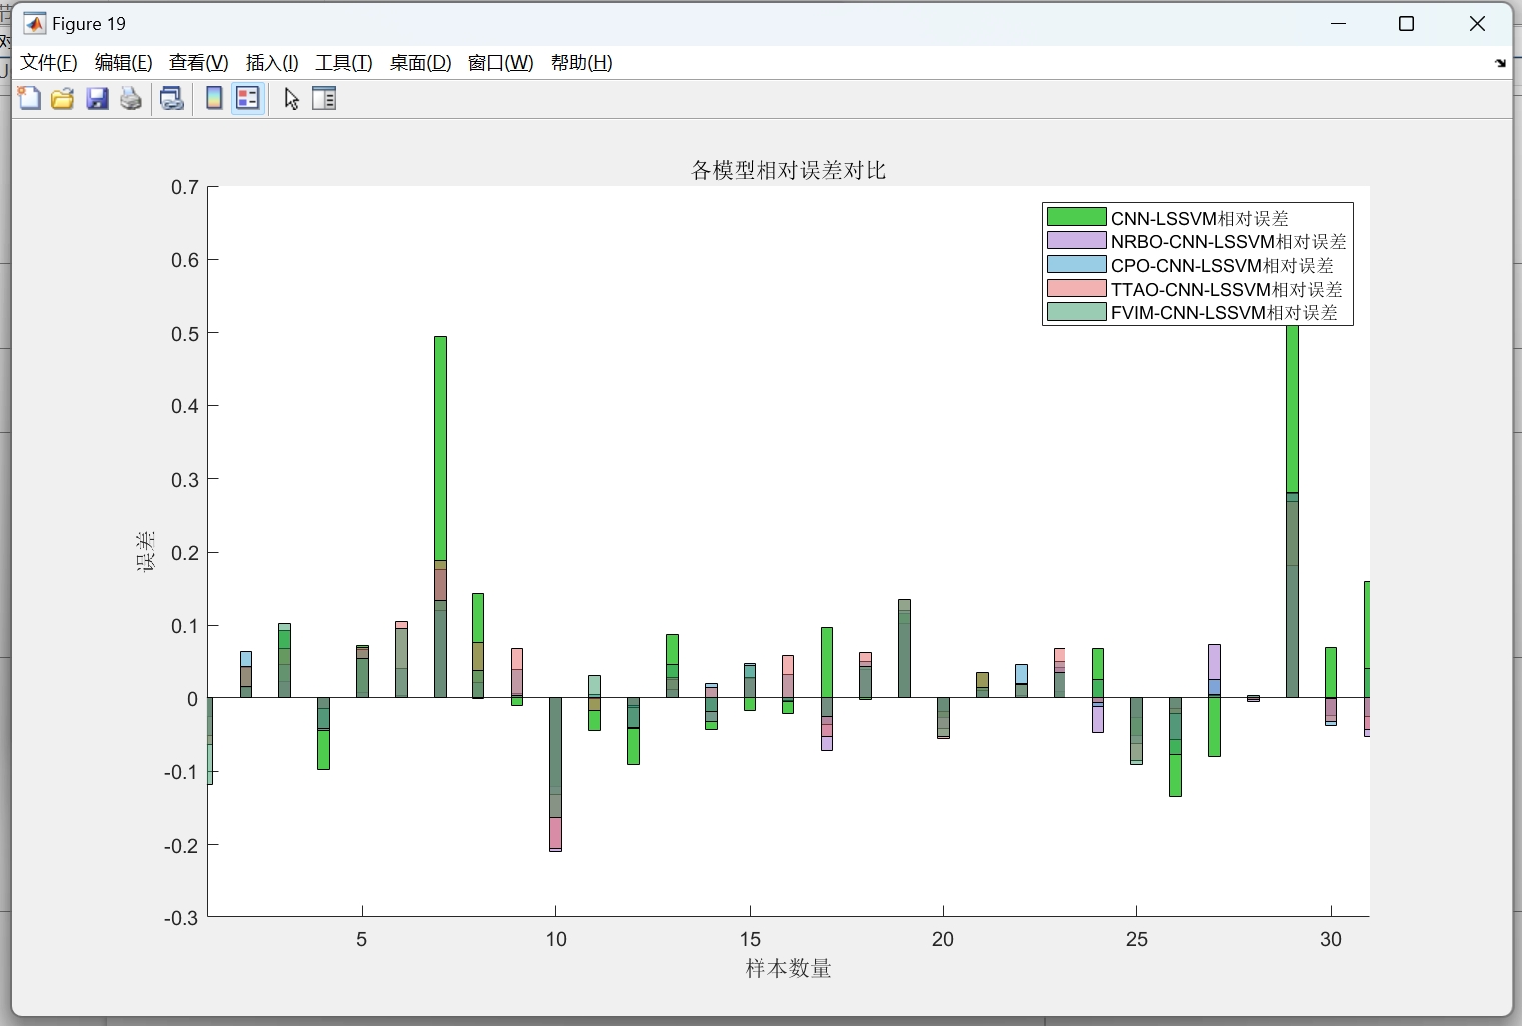Open the 帮助(Help) menu
This screenshot has width=1522, height=1026.
580,62
